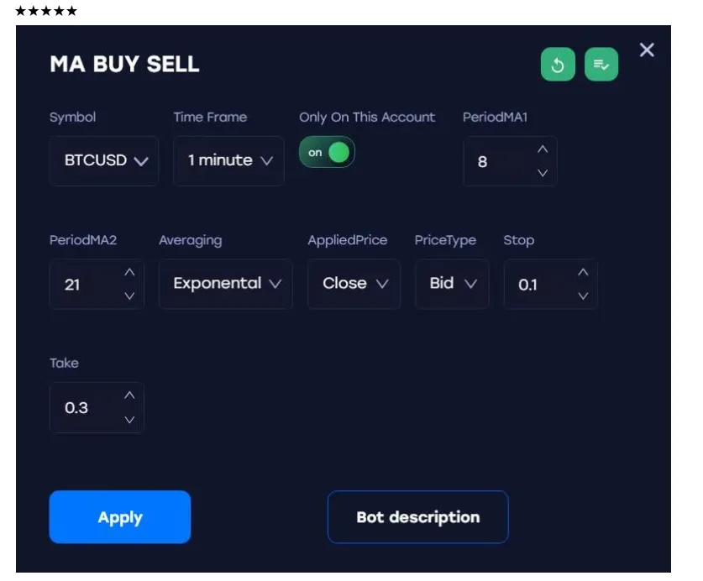Decrease PeriodMA1 with the down arrow
The height and width of the screenshot is (581, 703).
tap(543, 173)
